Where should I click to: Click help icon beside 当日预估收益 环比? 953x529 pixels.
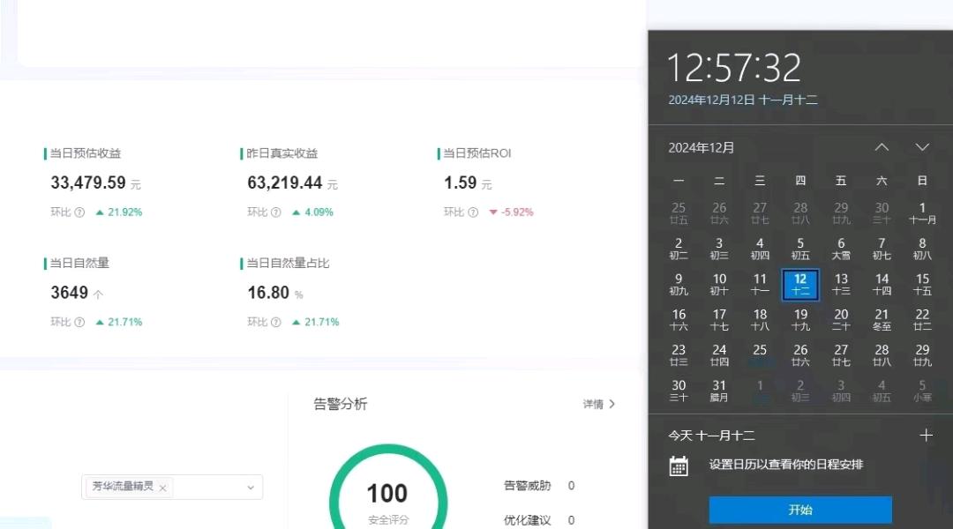point(79,212)
